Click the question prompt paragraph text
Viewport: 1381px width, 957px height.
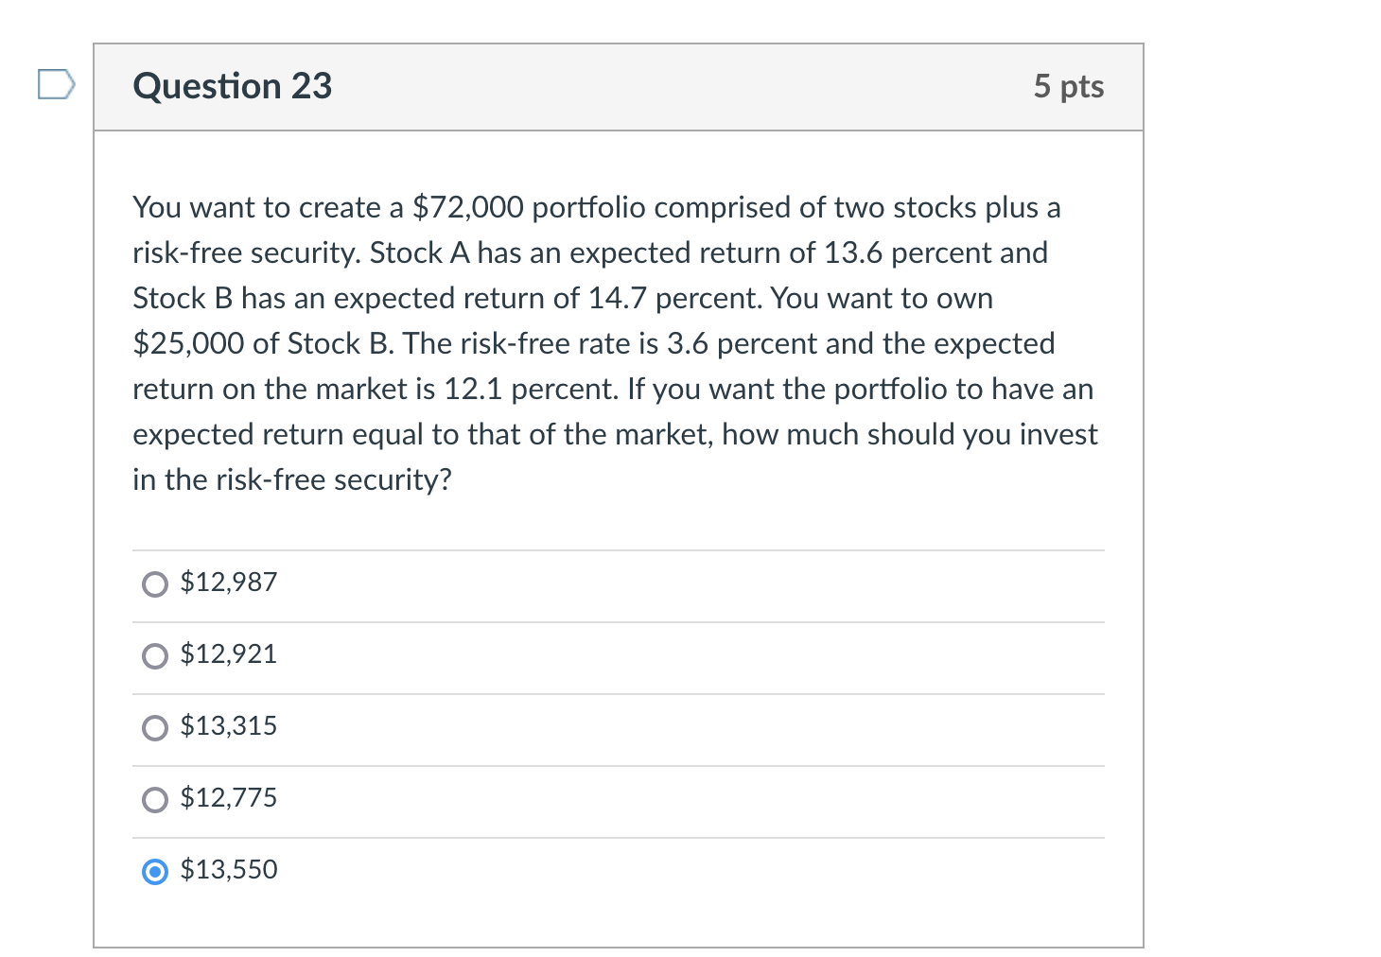point(615,342)
